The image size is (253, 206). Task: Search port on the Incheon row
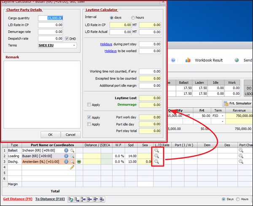coord(72,151)
